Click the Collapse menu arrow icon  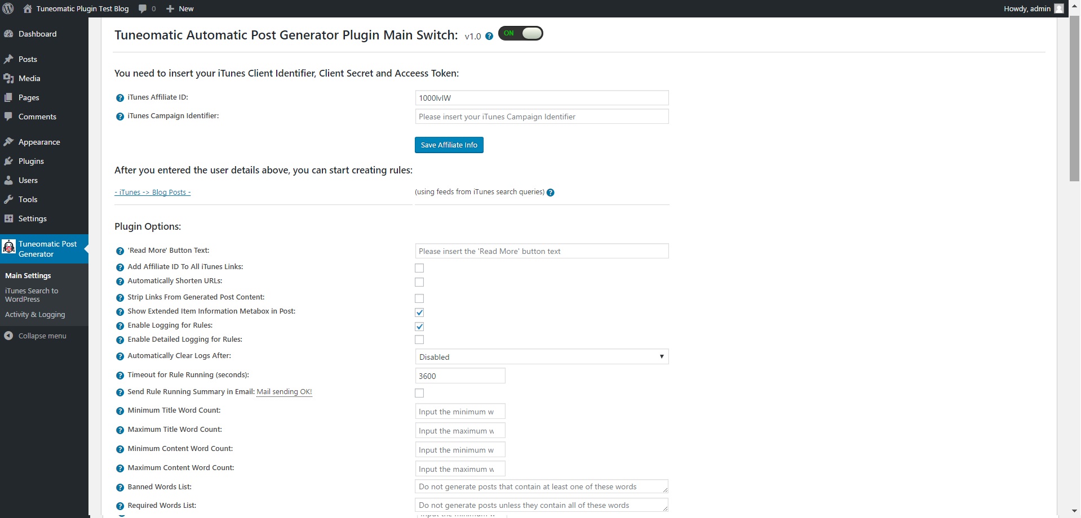(8, 336)
